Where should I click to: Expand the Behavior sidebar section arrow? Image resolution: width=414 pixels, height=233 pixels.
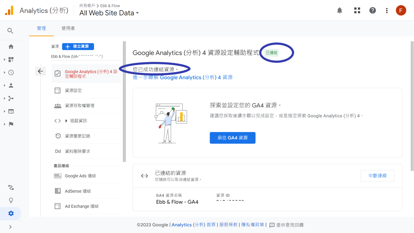(x=5, y=111)
